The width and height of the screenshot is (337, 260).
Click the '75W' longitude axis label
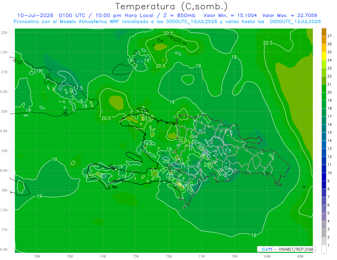point(70,256)
